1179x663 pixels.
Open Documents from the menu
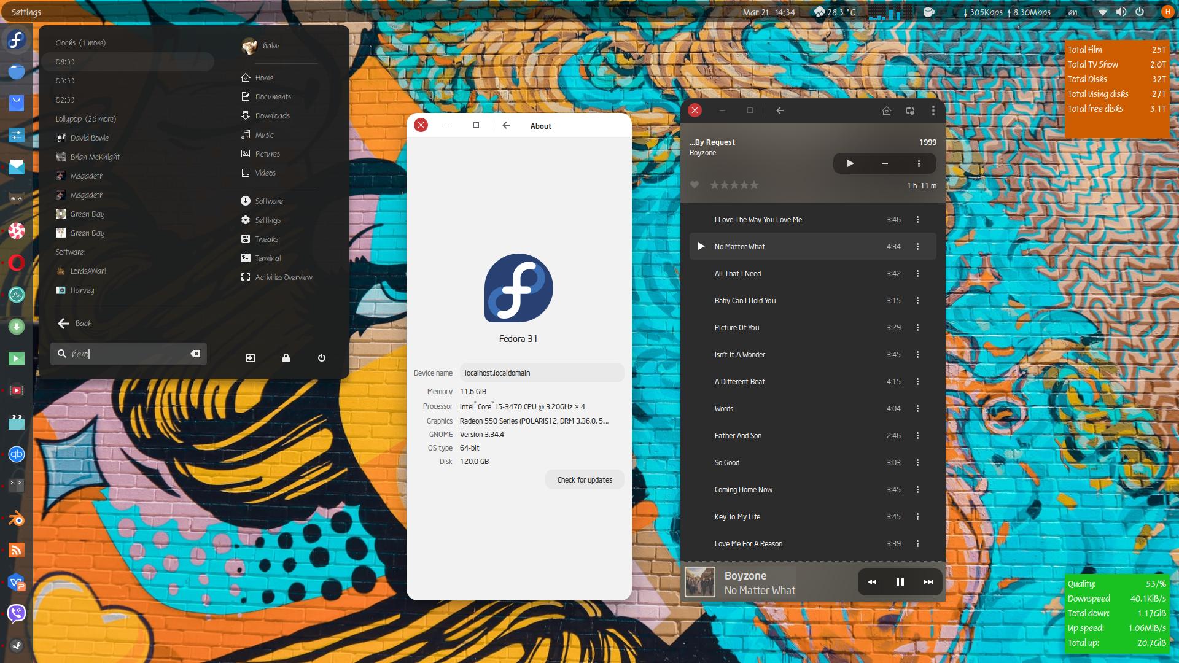click(x=266, y=97)
